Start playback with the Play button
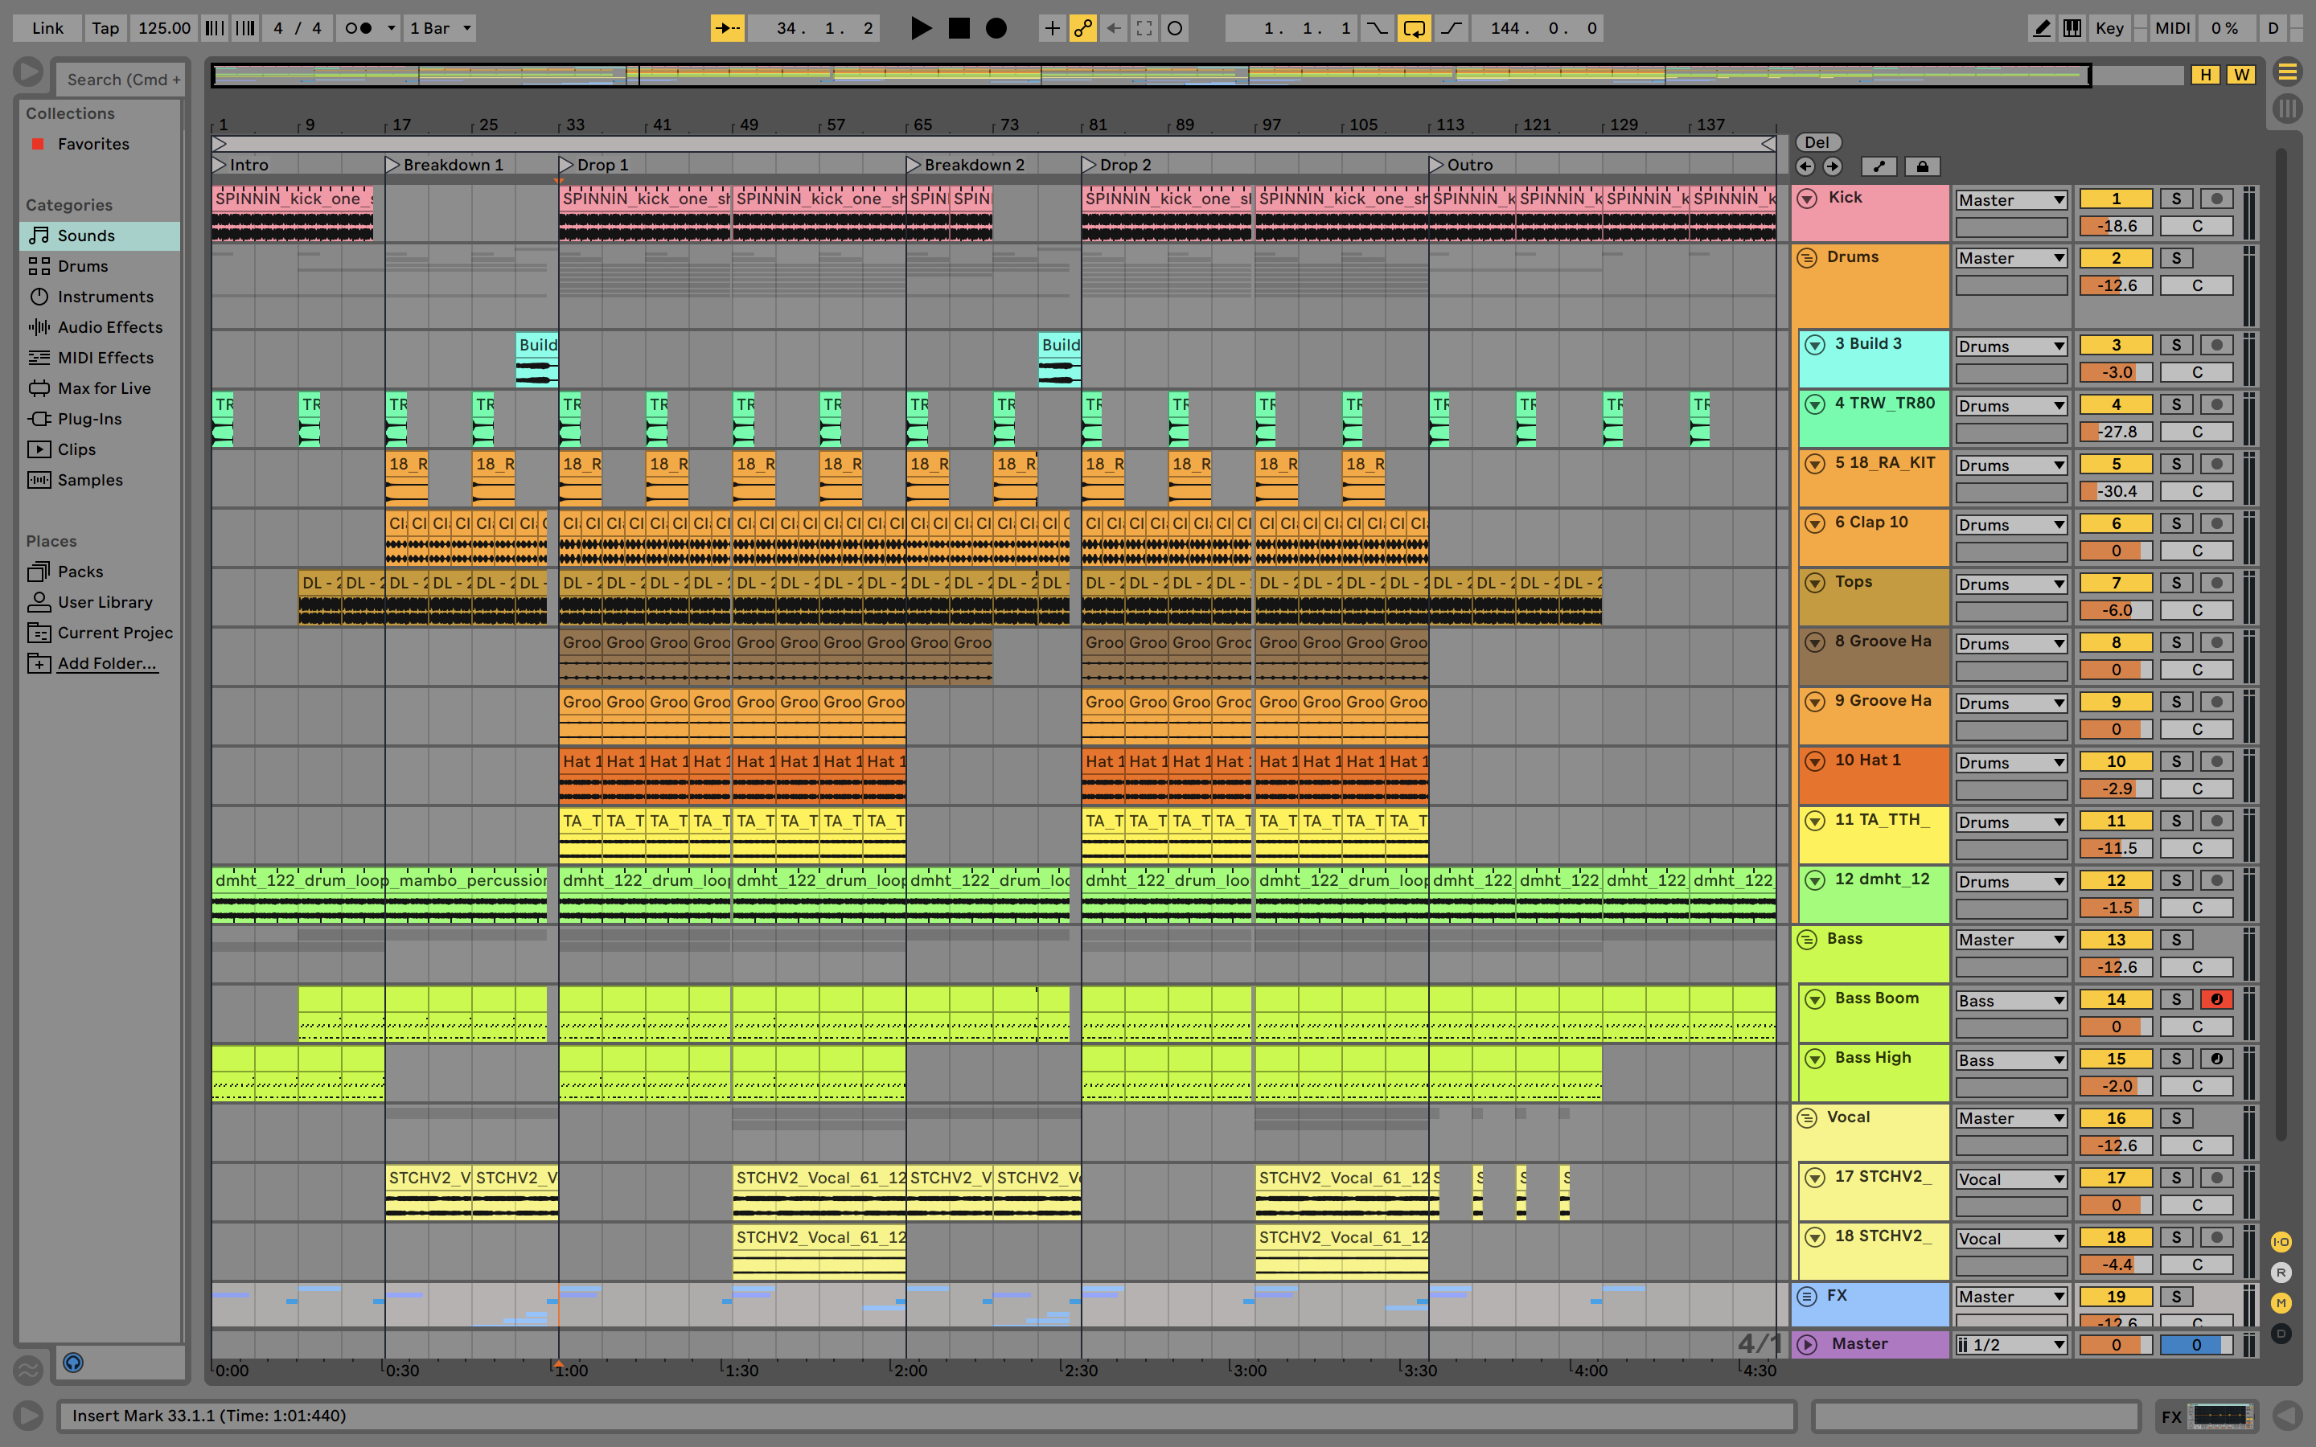Screen dimensions: 2316x1447 click(x=921, y=28)
